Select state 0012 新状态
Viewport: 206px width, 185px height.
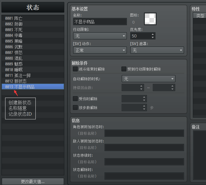tap(33, 81)
